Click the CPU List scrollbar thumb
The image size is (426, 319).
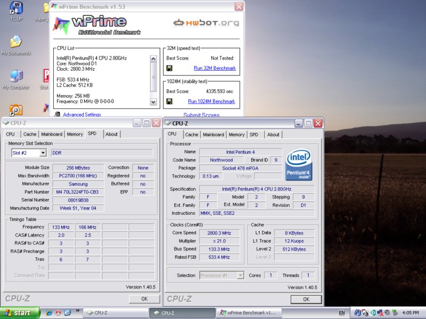[x=153, y=77]
